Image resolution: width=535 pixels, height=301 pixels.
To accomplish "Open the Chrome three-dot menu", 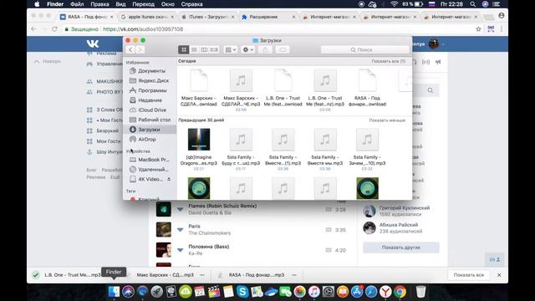I will click(502, 29).
